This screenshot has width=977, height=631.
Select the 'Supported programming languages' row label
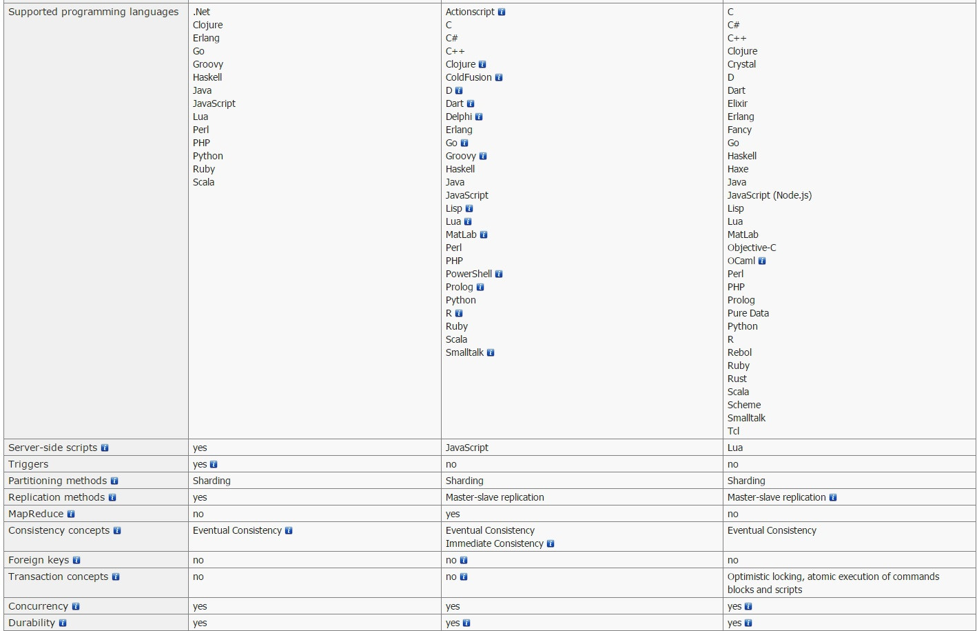pos(93,12)
